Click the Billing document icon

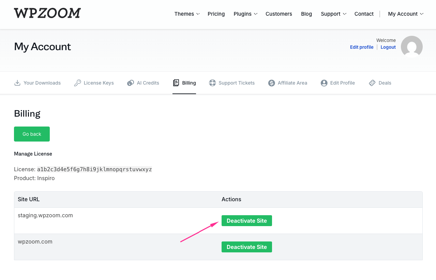(x=176, y=83)
